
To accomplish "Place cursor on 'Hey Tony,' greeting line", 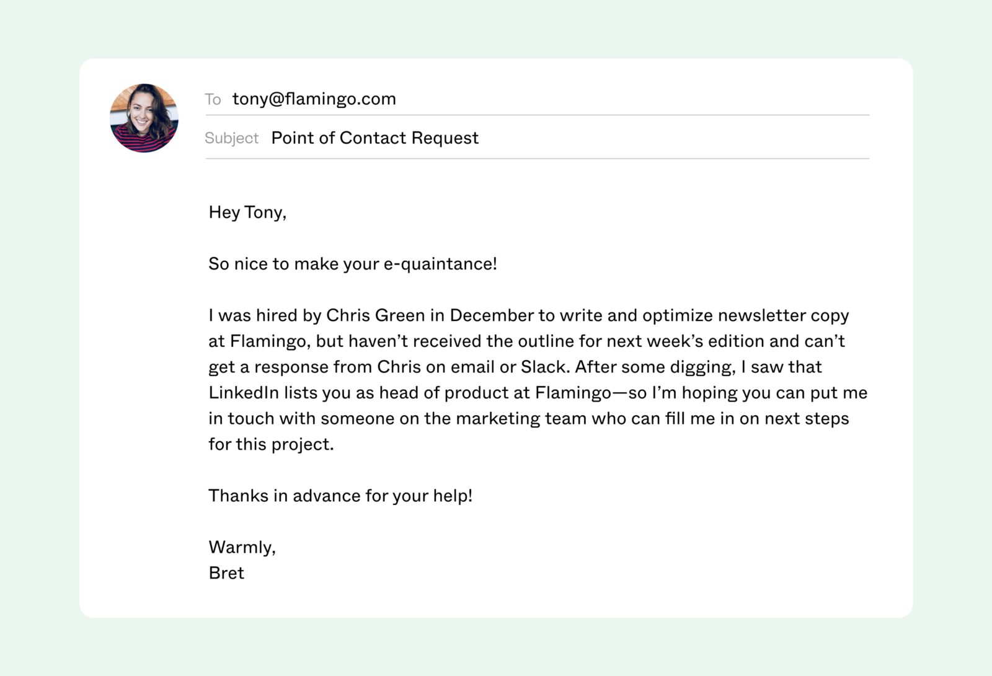I will [247, 213].
